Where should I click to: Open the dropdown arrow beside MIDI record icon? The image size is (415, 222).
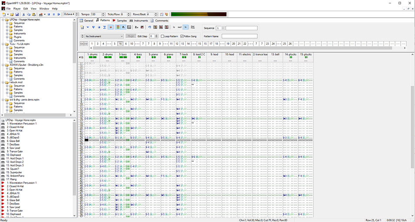[44, 14]
